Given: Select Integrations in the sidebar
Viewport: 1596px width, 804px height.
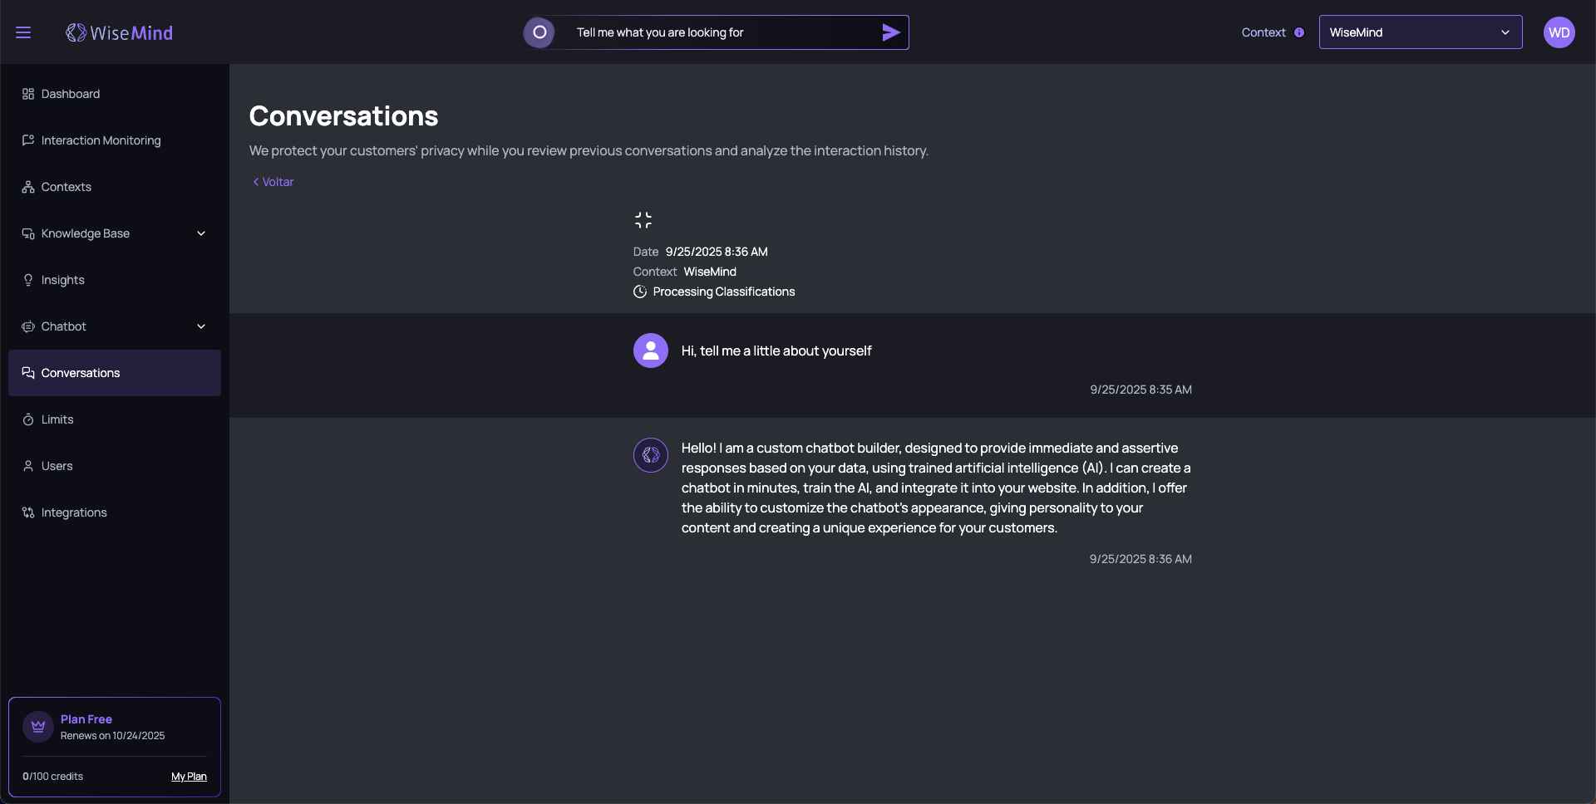Looking at the screenshot, I should (74, 512).
